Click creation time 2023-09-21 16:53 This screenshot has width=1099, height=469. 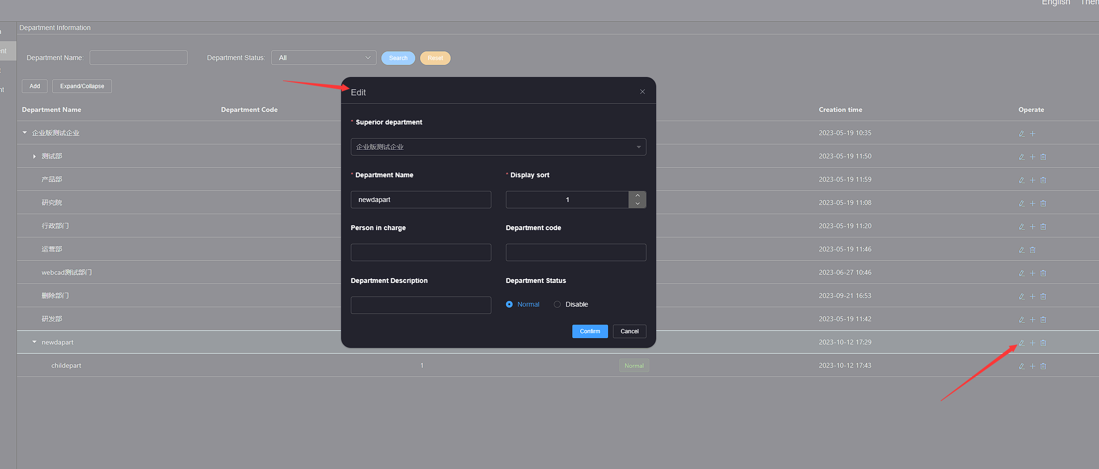845,296
